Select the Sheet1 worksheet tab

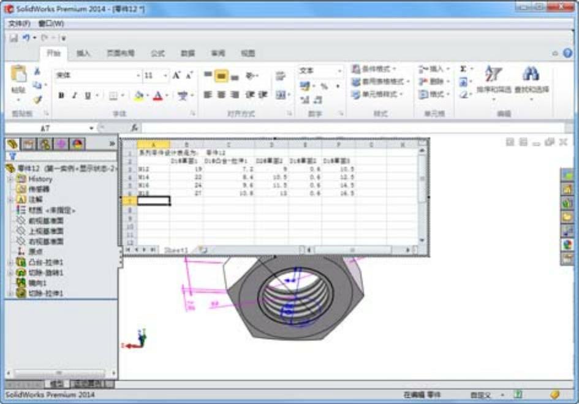(176, 250)
